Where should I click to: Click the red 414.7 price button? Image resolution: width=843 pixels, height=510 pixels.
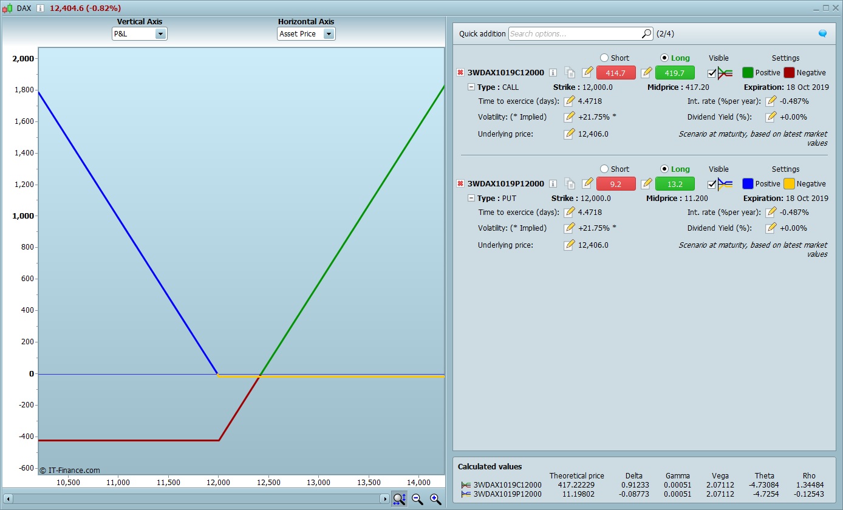point(616,73)
